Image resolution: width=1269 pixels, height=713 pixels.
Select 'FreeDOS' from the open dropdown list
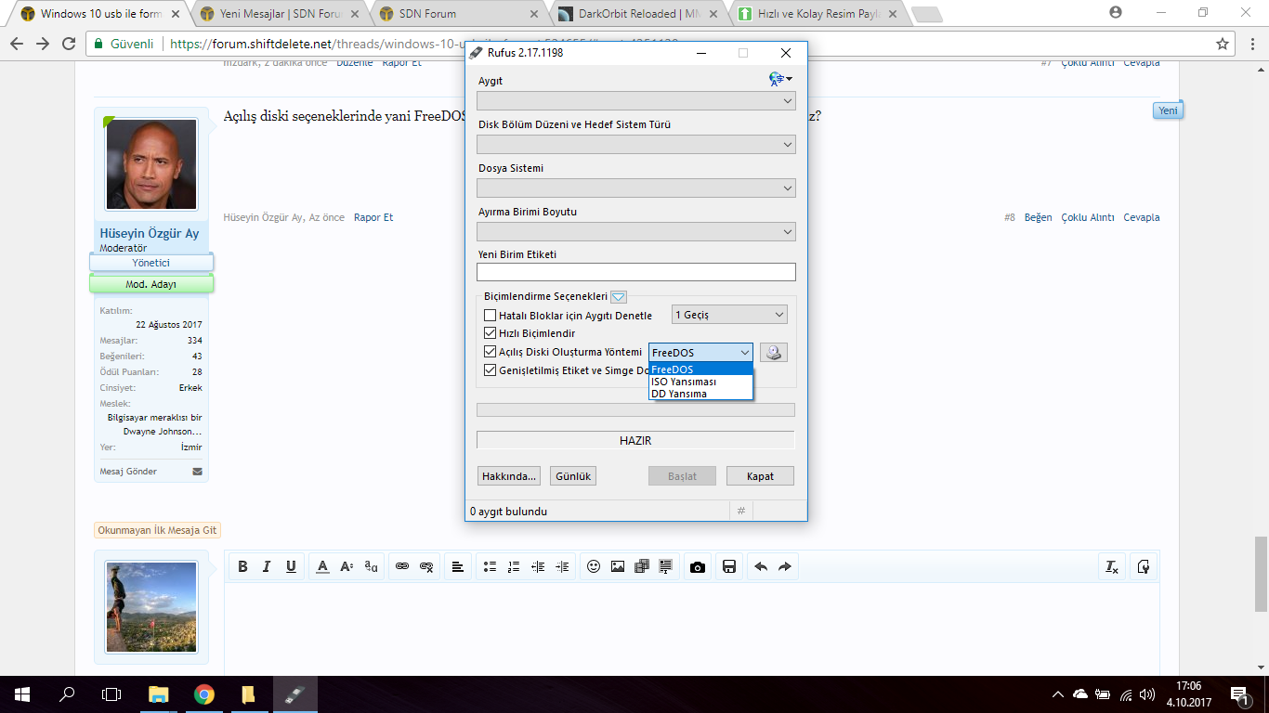click(x=700, y=369)
